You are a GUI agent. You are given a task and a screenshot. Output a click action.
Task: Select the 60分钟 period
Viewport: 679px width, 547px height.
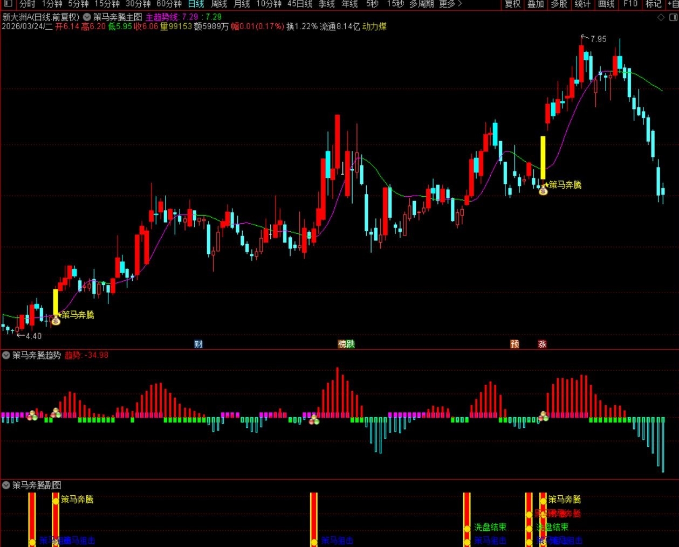coord(169,4)
